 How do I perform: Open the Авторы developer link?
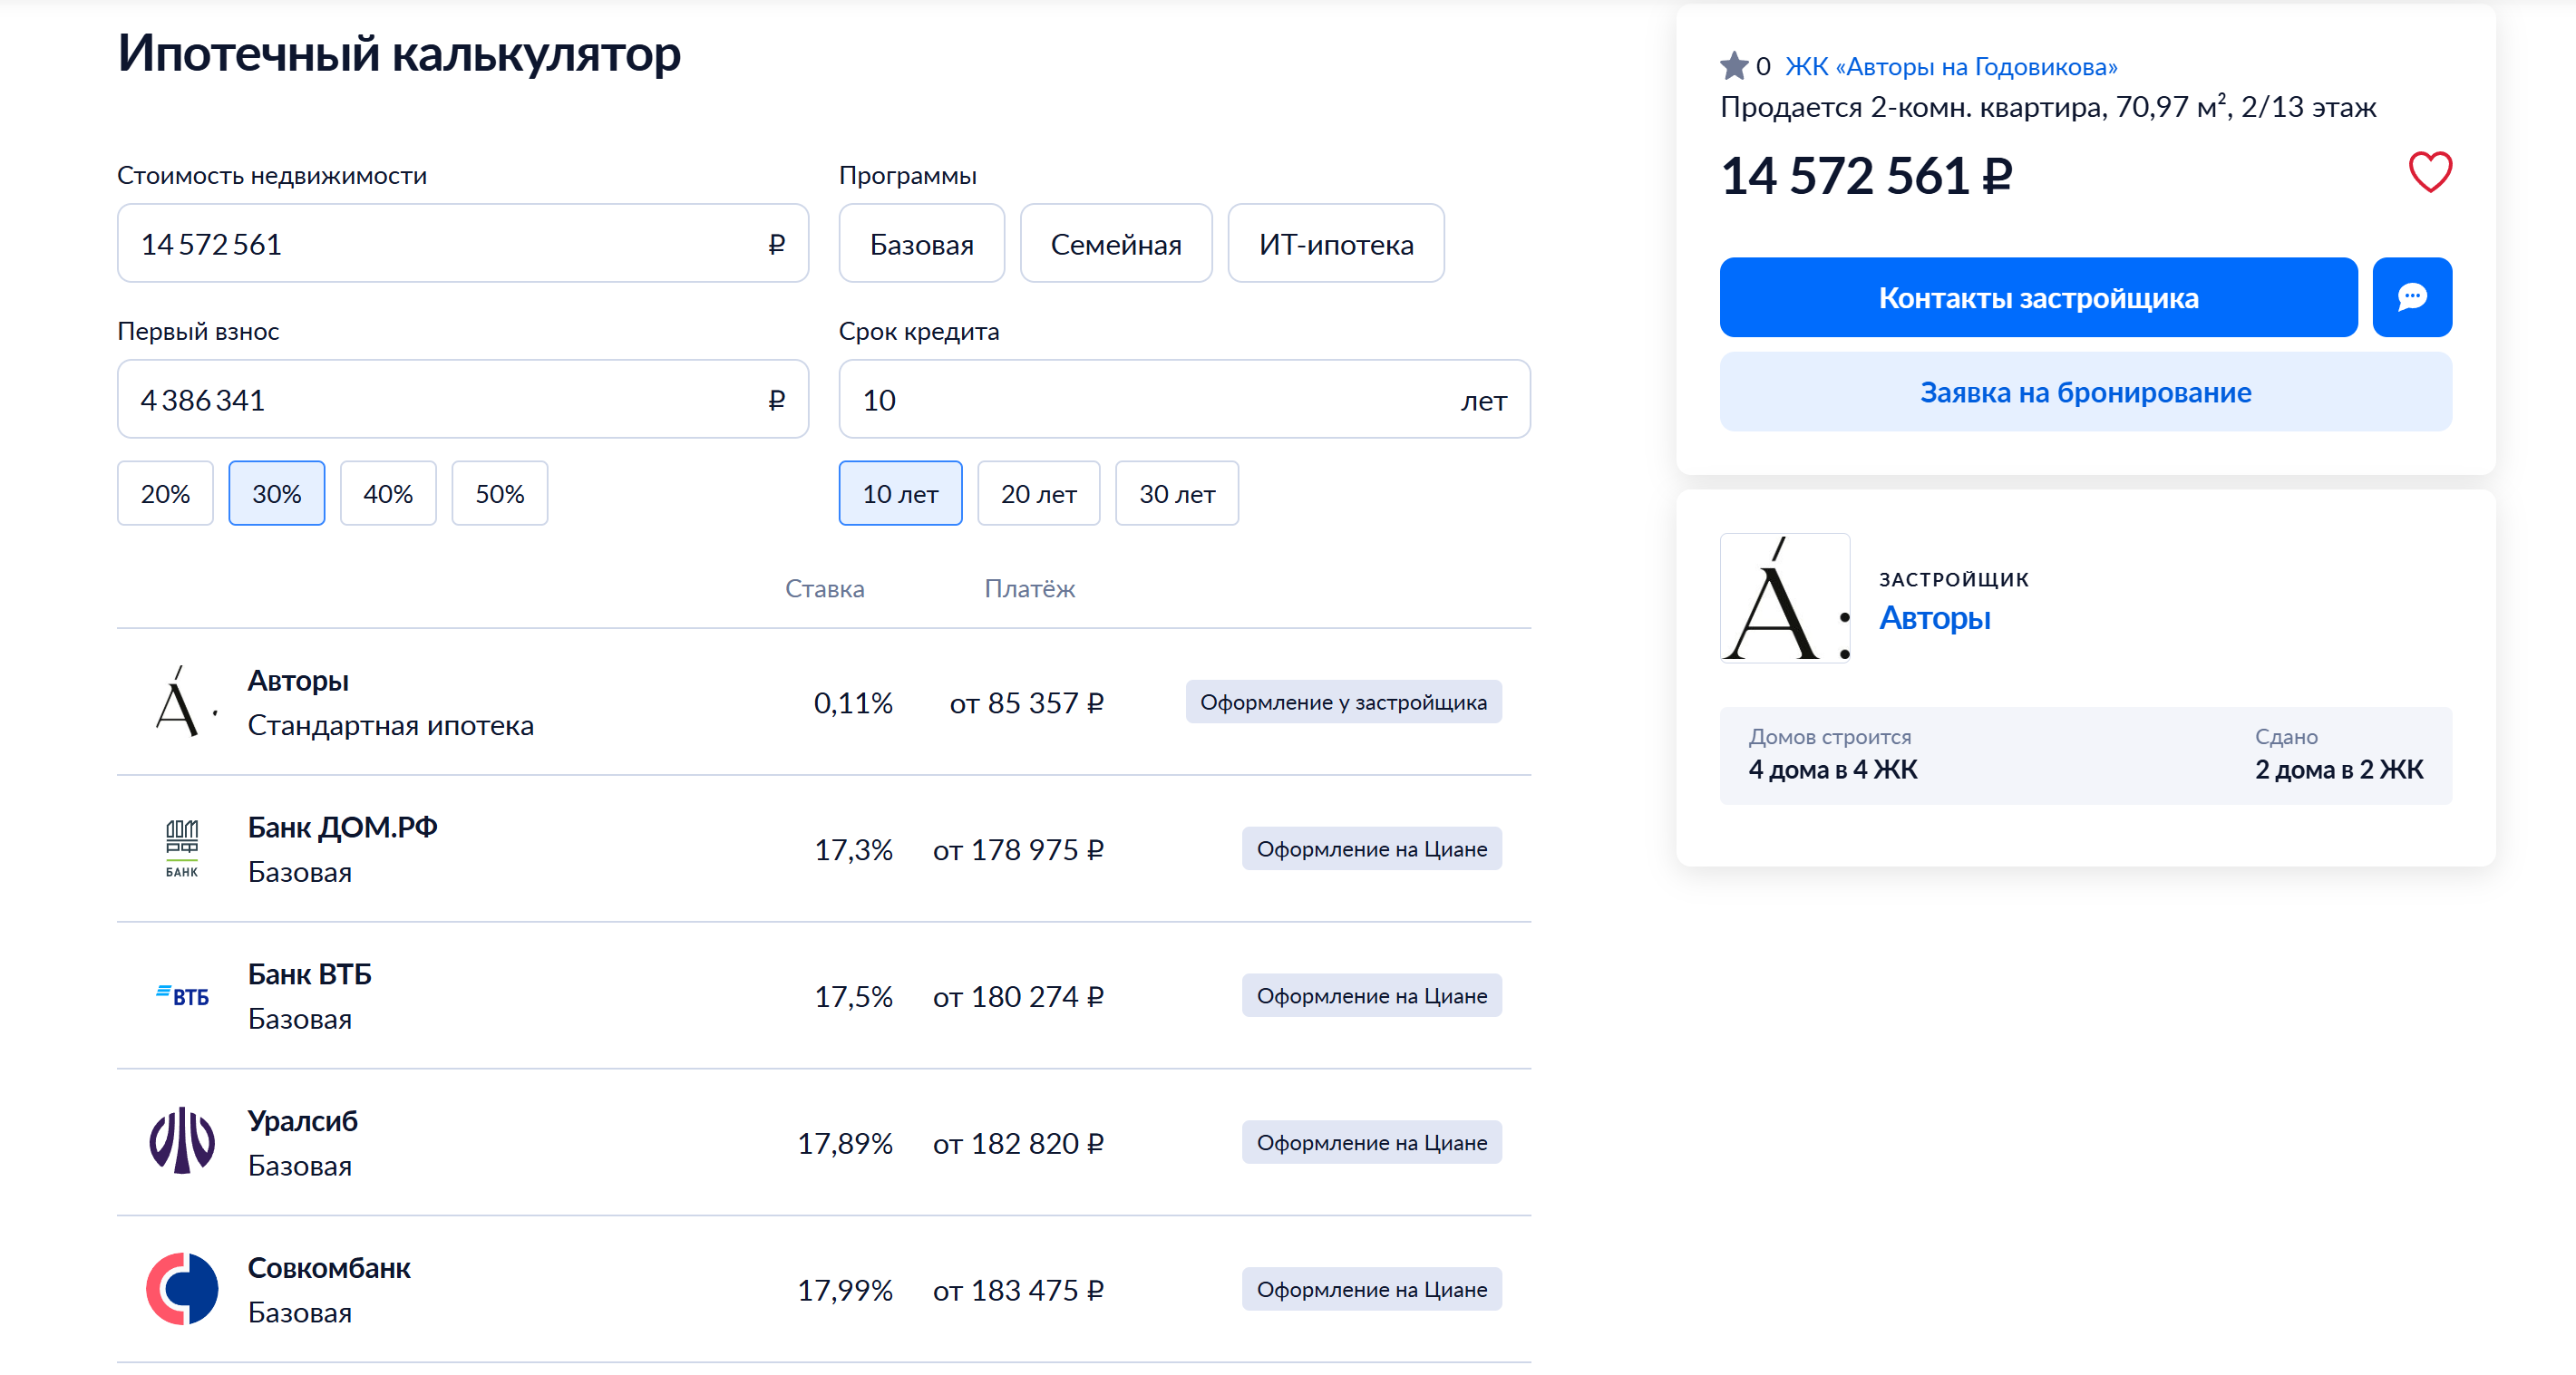click(1935, 618)
